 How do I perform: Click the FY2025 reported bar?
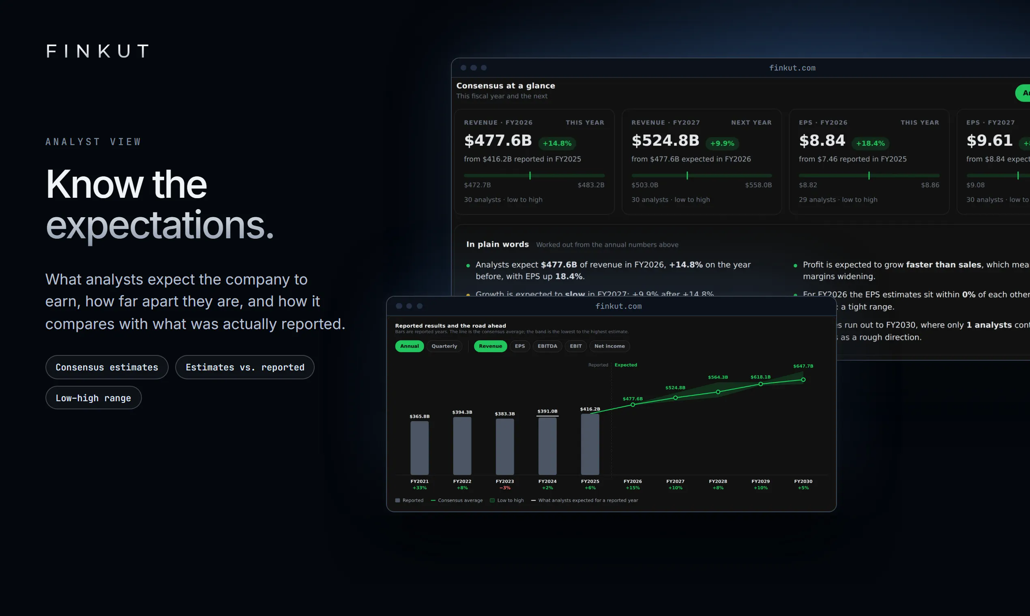tap(590, 445)
